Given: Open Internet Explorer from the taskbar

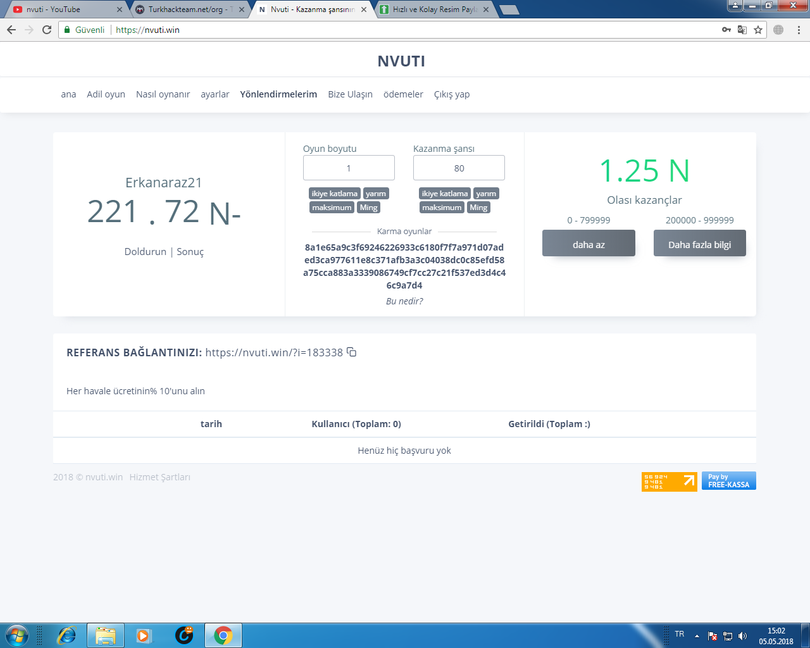Looking at the screenshot, I should click(x=66, y=635).
